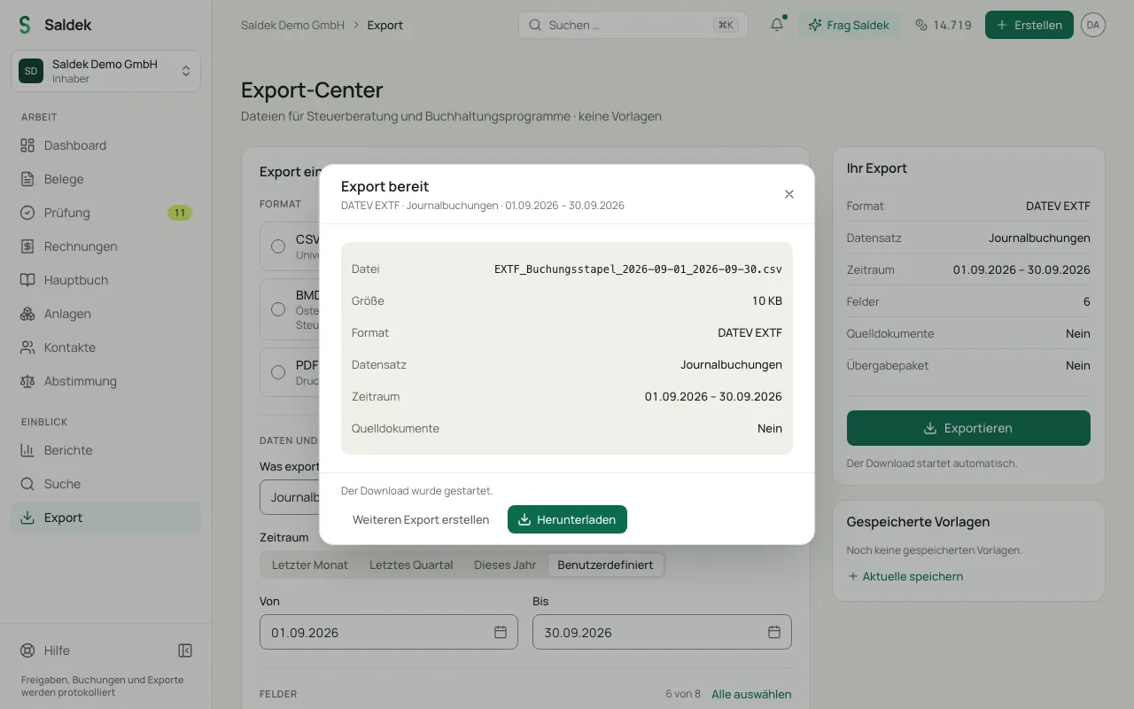
Task: Click the Herunterladen button
Action: pos(567,519)
